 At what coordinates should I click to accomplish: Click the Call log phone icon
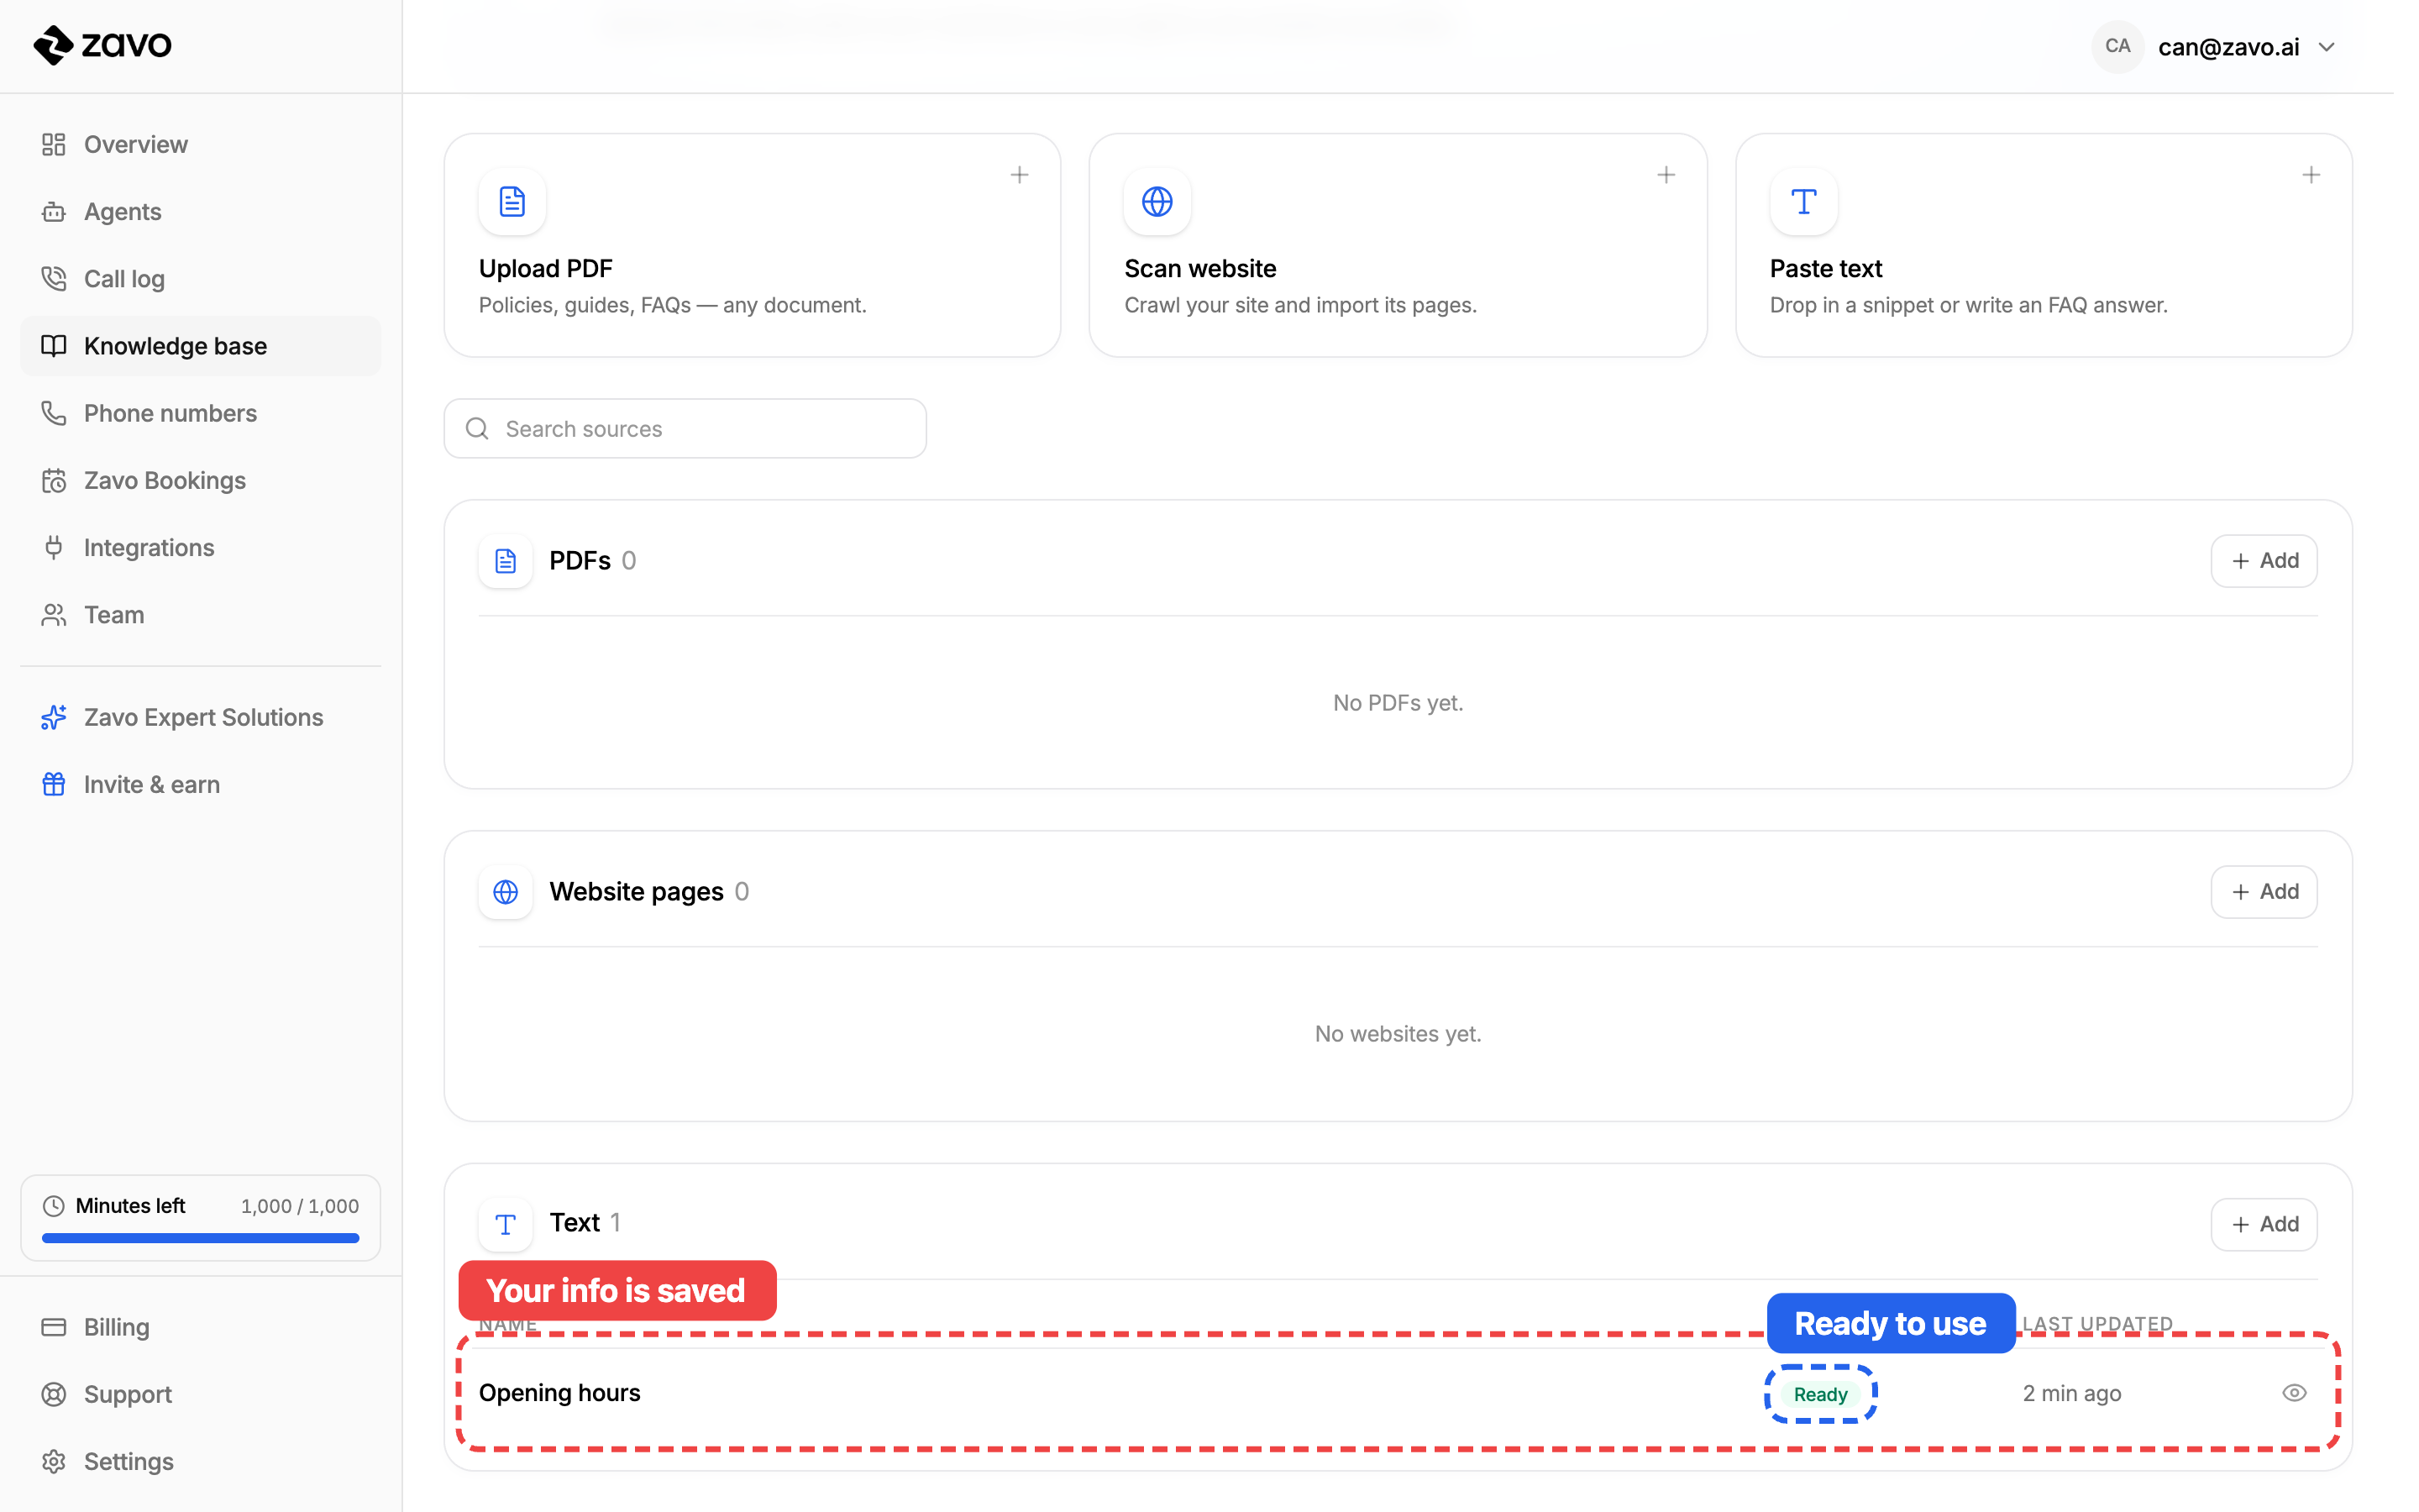(54, 278)
